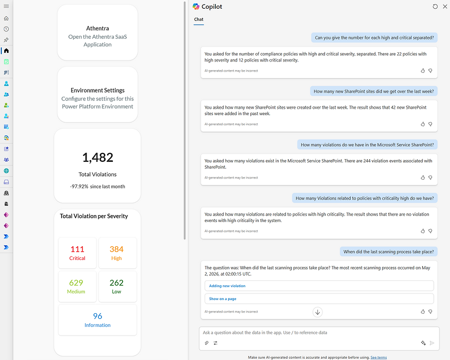The image size is (450, 360).
Task: Open the single cyan user sidebar icon
Action: pos(6,83)
